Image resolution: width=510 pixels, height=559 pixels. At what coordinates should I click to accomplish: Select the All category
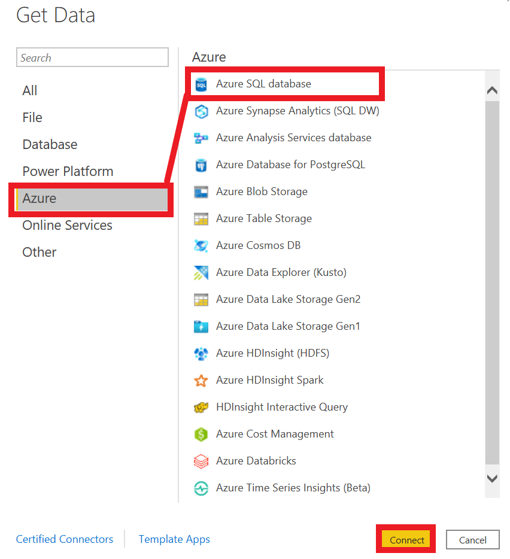[29, 90]
